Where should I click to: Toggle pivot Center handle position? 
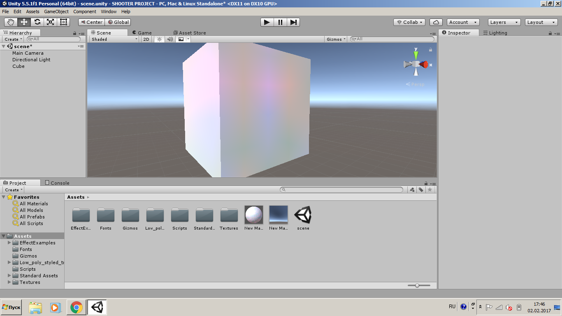[x=92, y=22]
